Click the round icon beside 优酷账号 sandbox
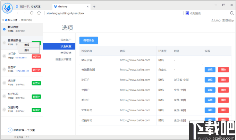The image size is (236, 140). 5,110
